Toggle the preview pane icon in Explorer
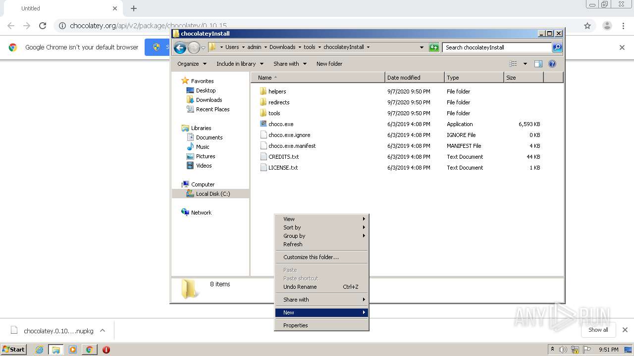The height and width of the screenshot is (356, 634). [538, 64]
